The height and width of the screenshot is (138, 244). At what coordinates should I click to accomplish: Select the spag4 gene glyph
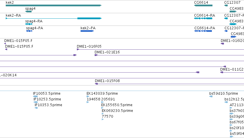(x=28, y=11)
